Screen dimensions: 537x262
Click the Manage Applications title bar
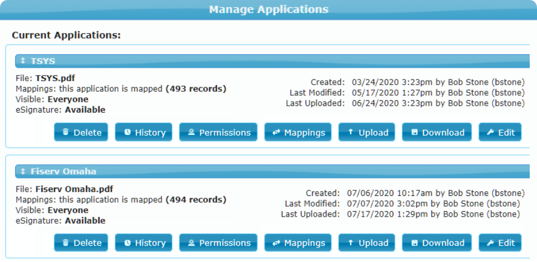268,10
